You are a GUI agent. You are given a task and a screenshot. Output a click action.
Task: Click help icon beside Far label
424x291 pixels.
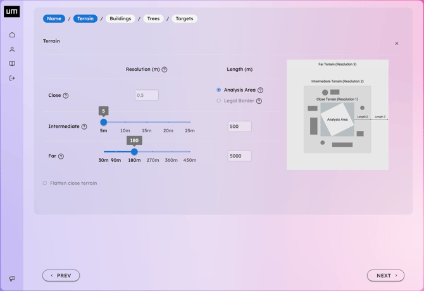(x=61, y=156)
